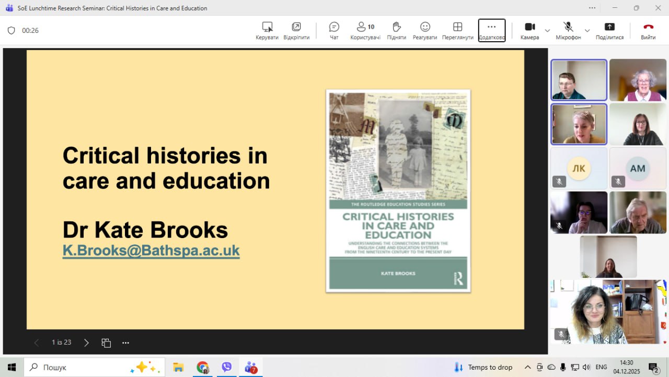Viewport: 669px width, 377px height.
Task: Open slide options three-dot menu
Action: (x=125, y=343)
